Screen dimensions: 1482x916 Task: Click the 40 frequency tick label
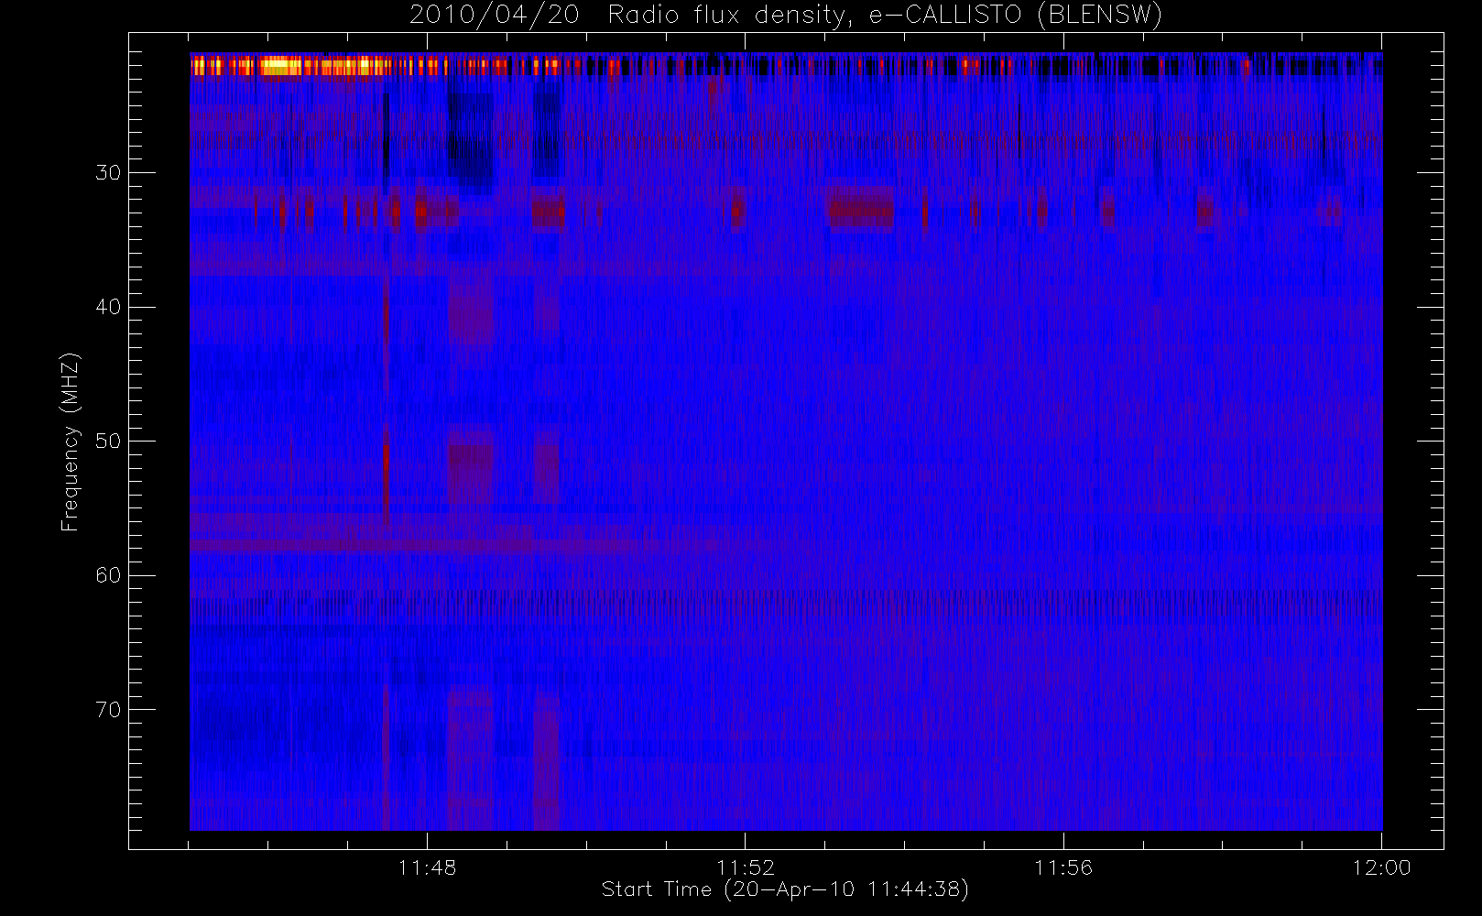pos(108,307)
